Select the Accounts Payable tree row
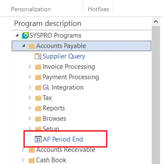Image resolution: width=163 pixels, height=164 pixels. pos(81,46)
